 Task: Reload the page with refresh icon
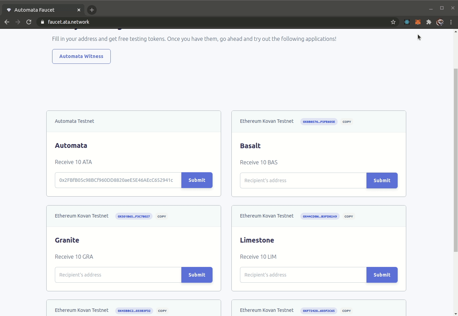29,22
